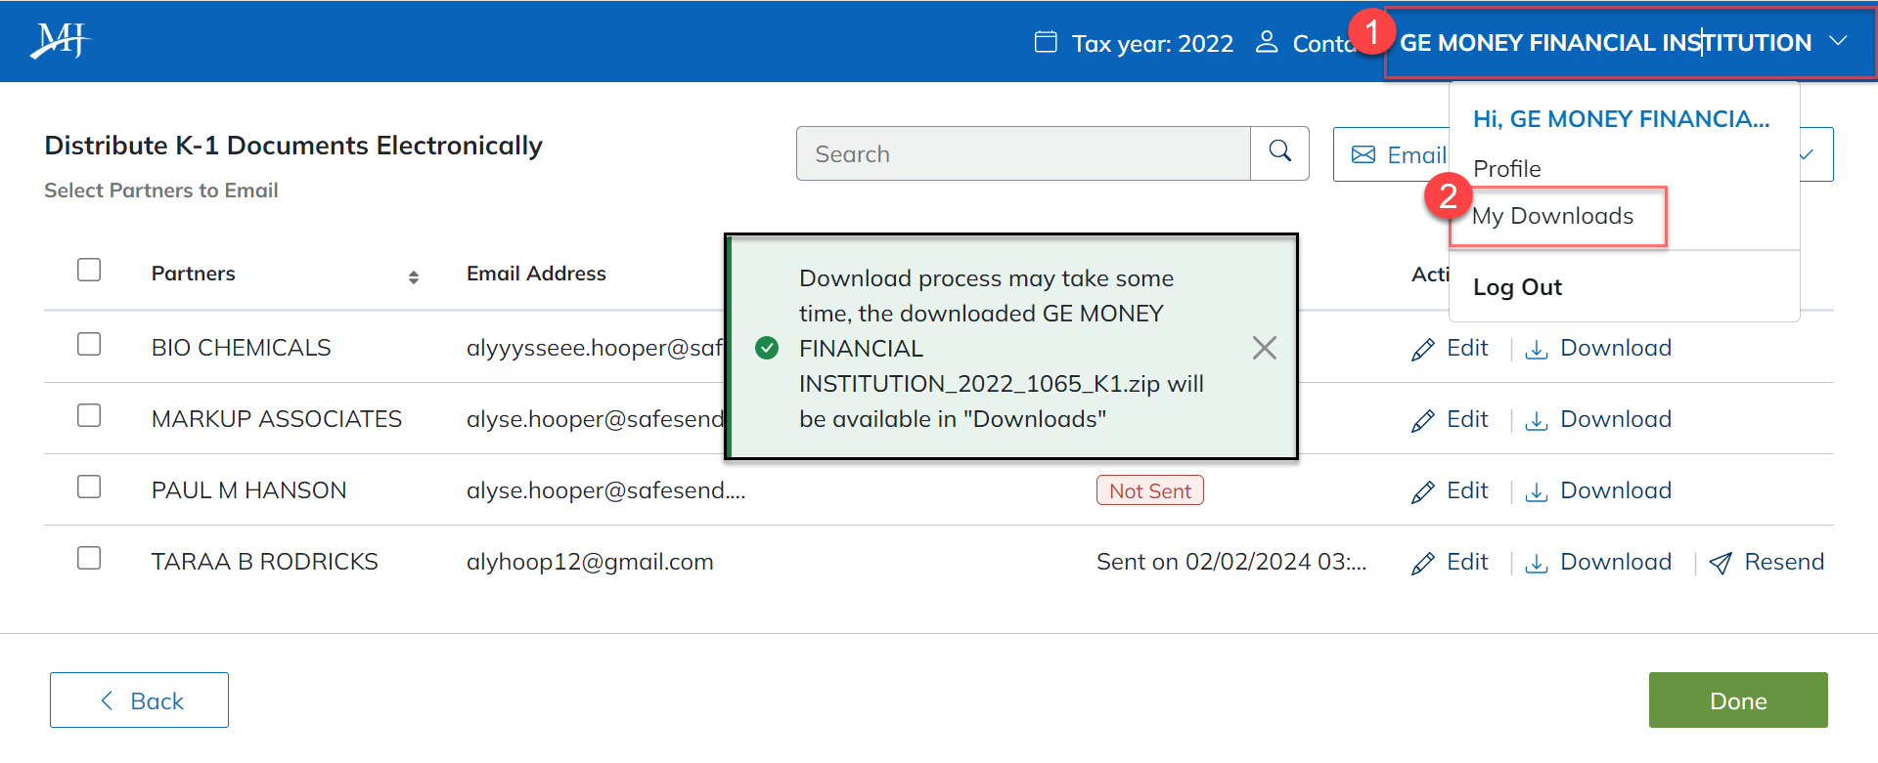Click Download link for TARAA B RODRICKS
This screenshot has height=763, width=1878.
click(1616, 562)
